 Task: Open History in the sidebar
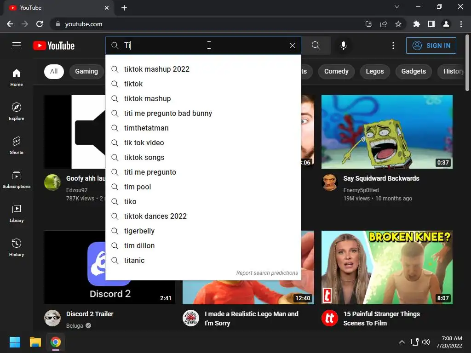pyautogui.click(x=17, y=248)
